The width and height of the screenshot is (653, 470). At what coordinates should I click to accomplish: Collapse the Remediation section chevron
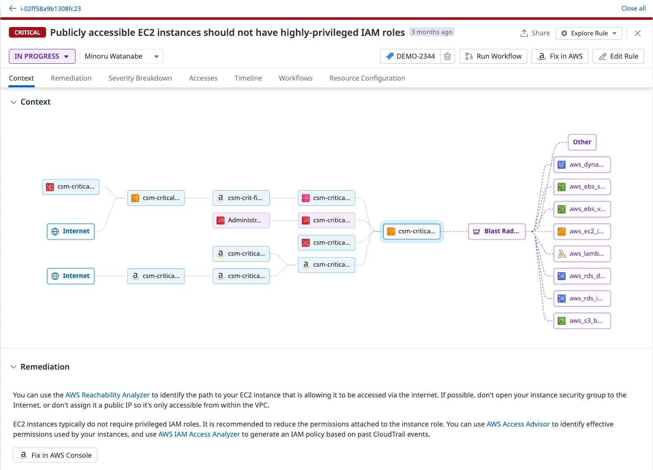(x=13, y=367)
